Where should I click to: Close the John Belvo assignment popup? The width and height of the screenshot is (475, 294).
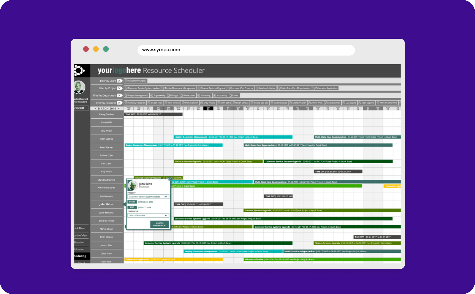170,179
